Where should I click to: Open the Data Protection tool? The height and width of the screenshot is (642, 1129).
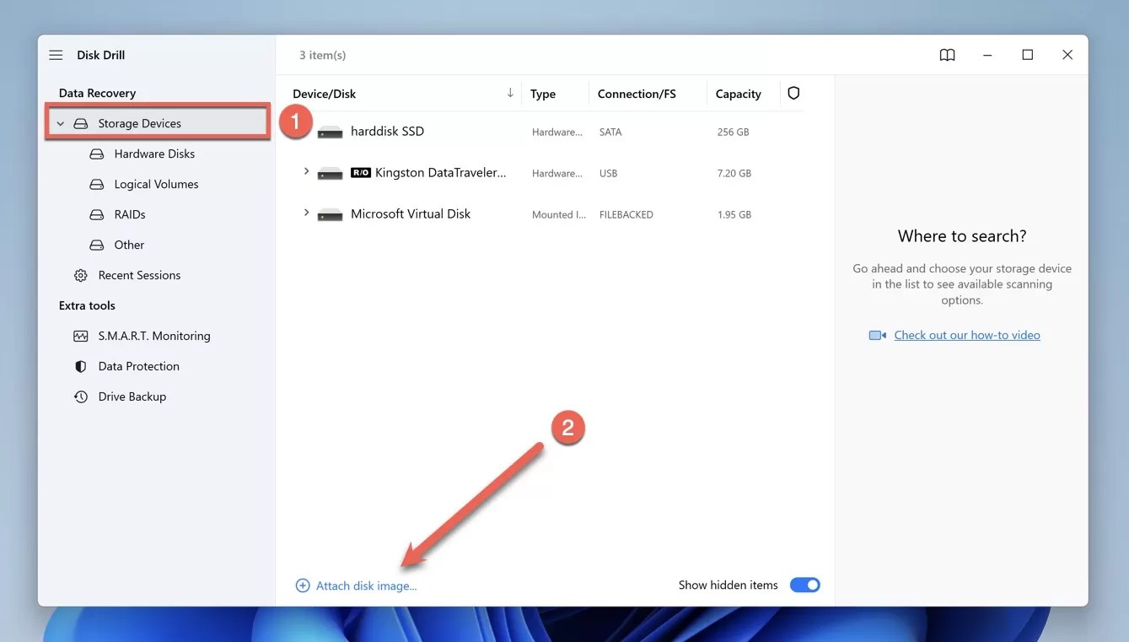point(138,365)
